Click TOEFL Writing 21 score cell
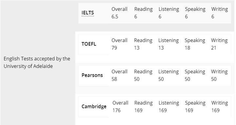This screenshot has width=236, height=125. 219,44
